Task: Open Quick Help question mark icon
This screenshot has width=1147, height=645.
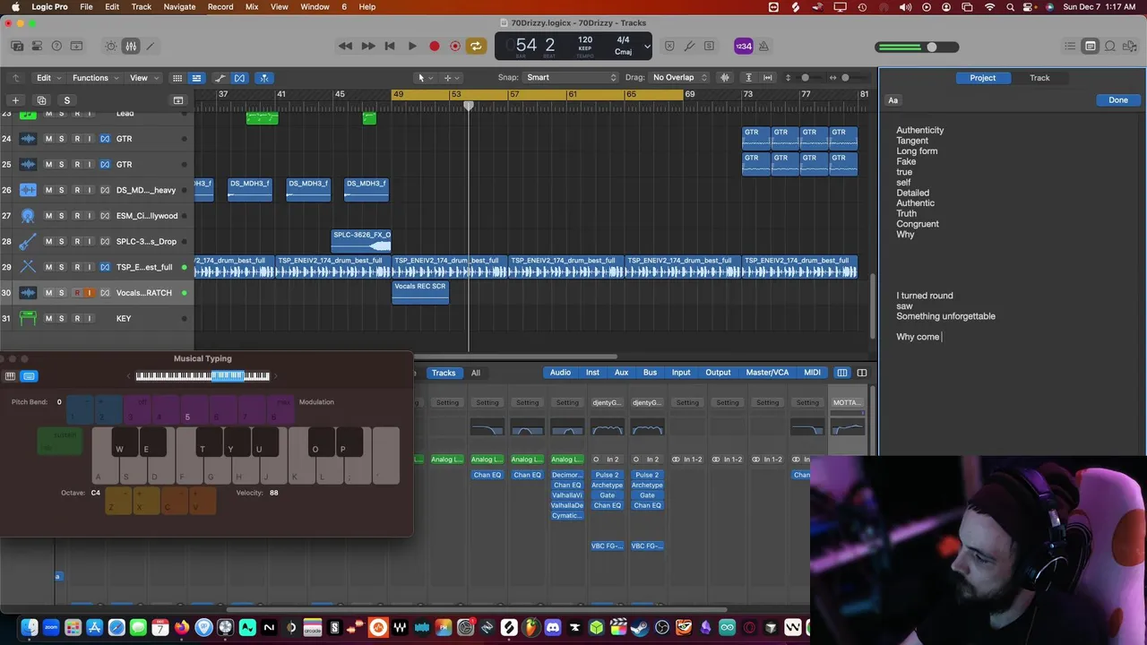Action: 56,46
